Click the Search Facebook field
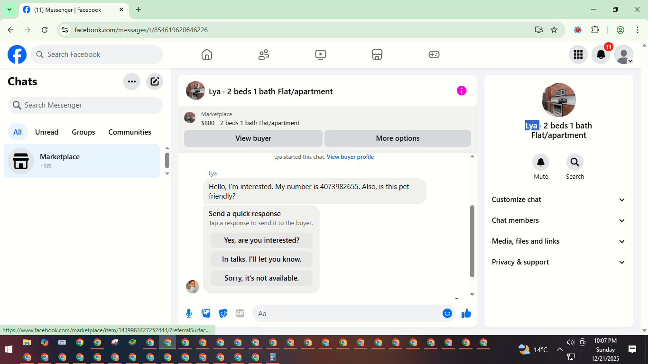 point(97,55)
